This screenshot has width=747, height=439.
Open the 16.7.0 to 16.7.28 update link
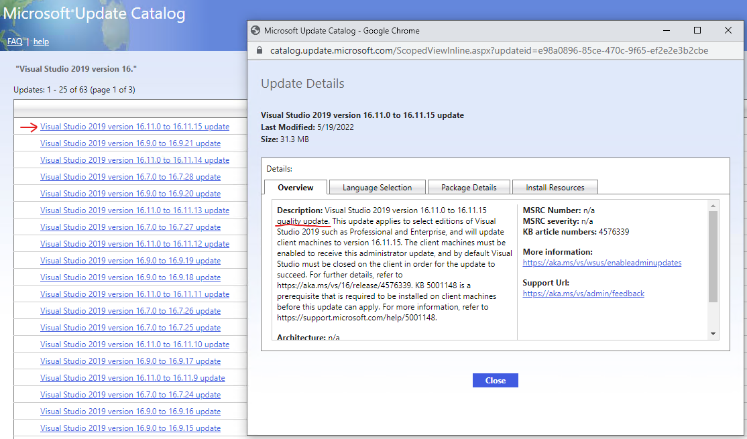[131, 177]
